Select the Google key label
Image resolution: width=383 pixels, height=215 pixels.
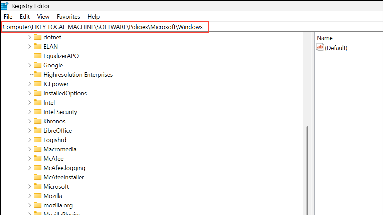[53, 65]
